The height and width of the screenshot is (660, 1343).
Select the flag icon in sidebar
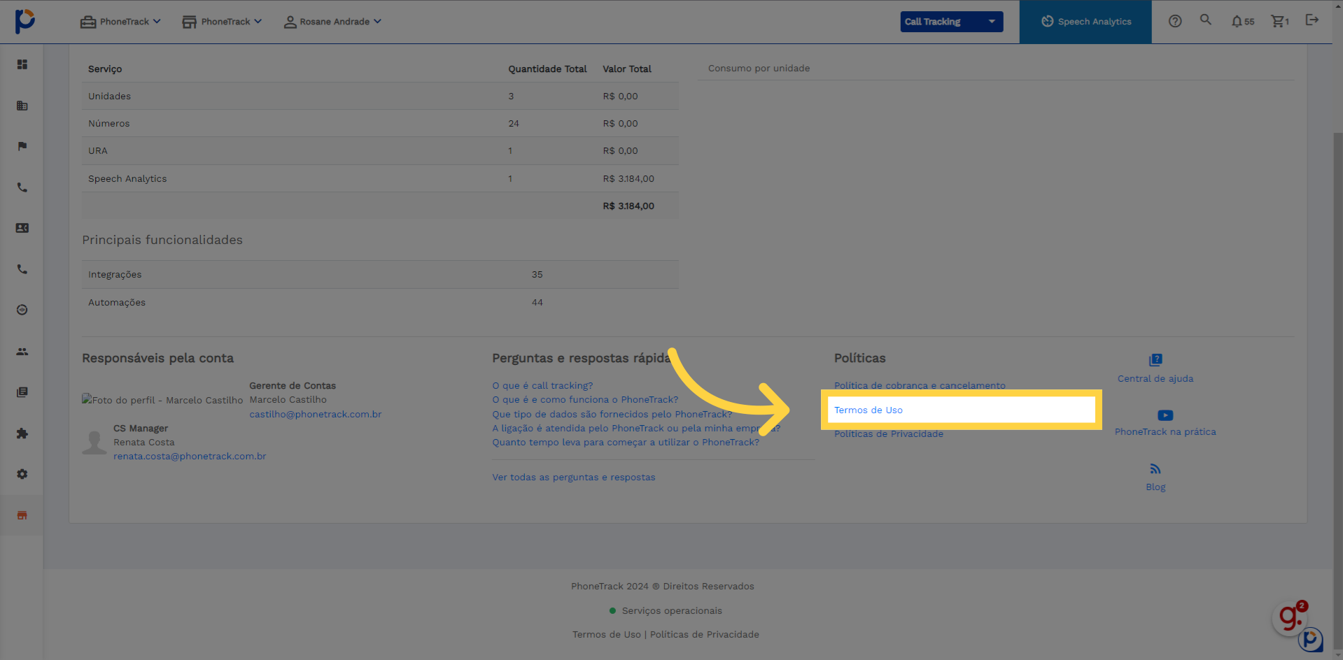(x=22, y=146)
